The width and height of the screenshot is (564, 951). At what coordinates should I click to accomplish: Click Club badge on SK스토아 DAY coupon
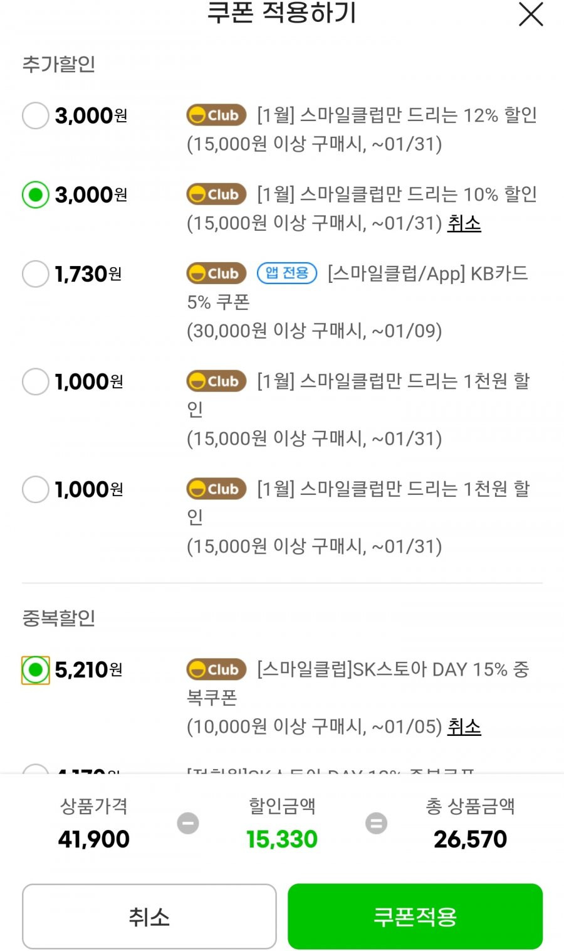tap(216, 669)
